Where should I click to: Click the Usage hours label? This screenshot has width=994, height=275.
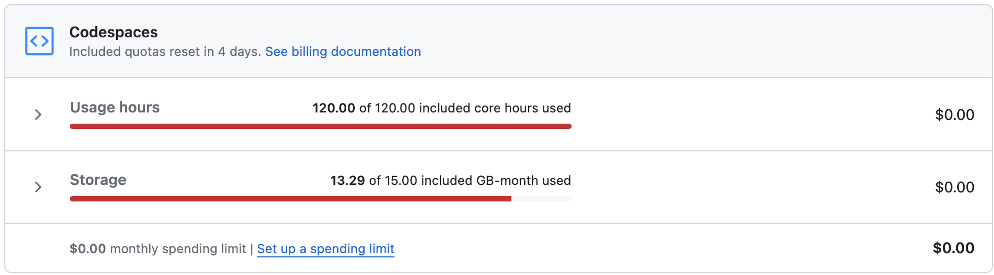(x=115, y=108)
